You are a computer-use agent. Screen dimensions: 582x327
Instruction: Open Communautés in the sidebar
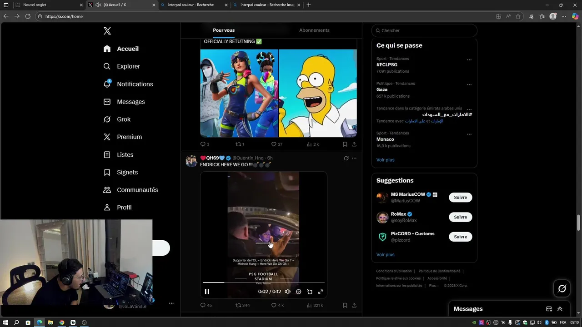(130, 190)
